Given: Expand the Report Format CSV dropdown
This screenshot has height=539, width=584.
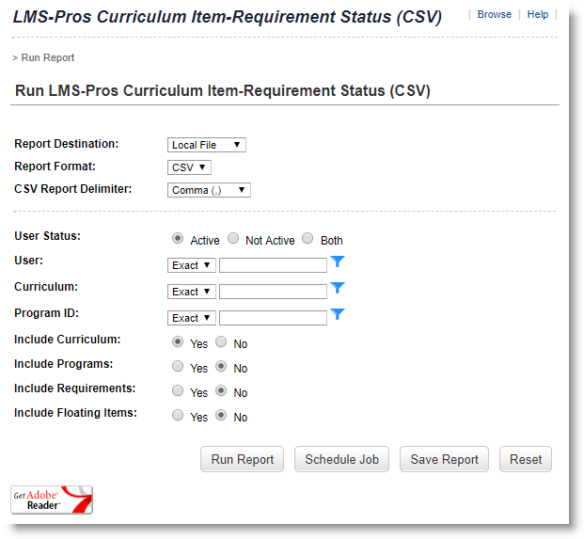Looking at the screenshot, I should (189, 167).
